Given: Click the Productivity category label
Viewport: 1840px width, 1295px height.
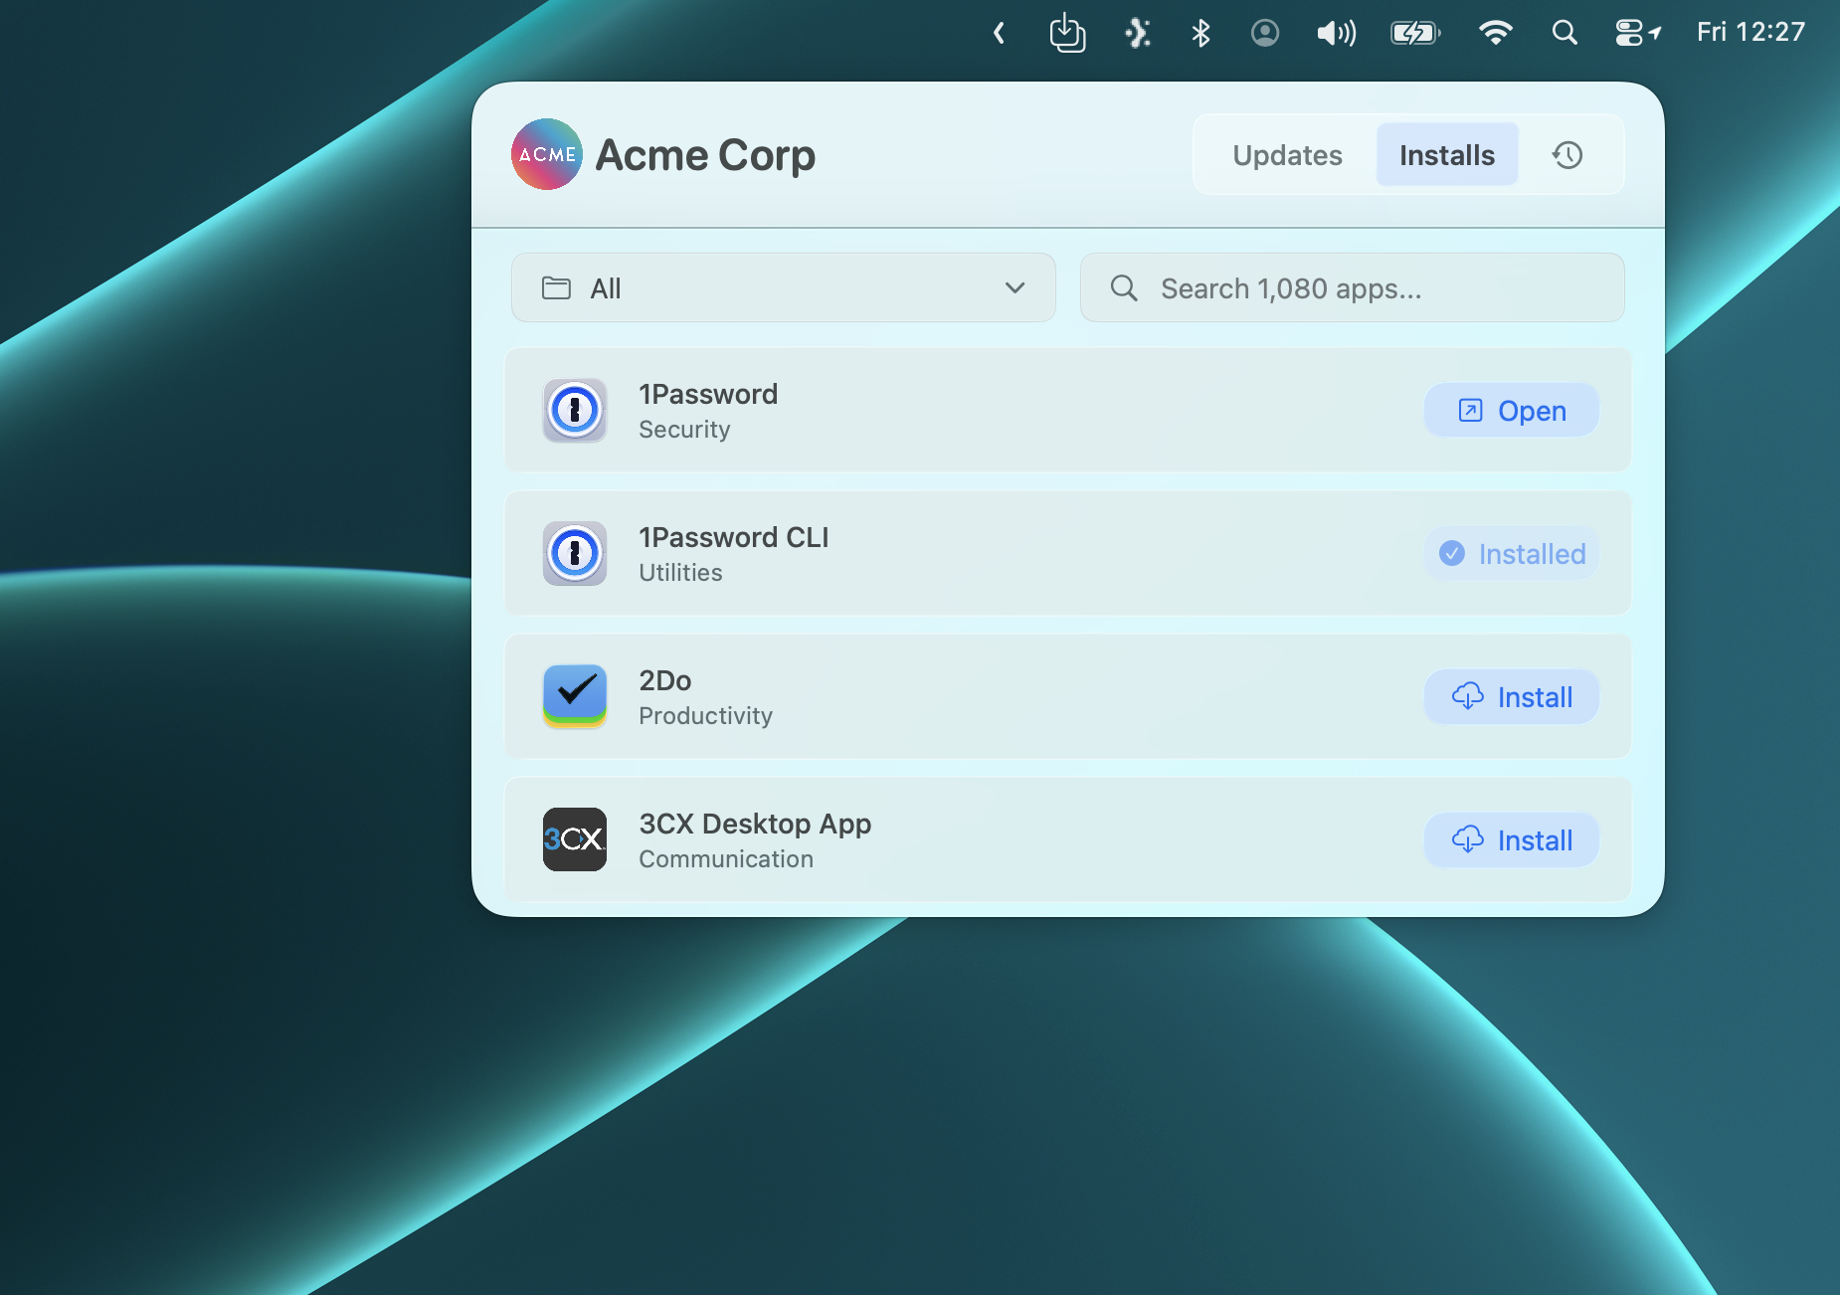Looking at the screenshot, I should [705, 716].
